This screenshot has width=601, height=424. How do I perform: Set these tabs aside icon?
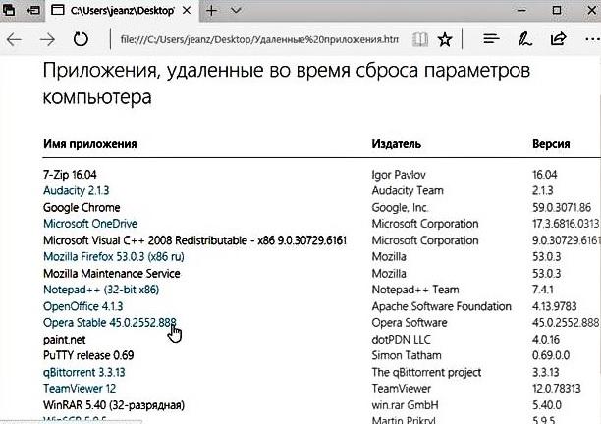click(x=33, y=10)
